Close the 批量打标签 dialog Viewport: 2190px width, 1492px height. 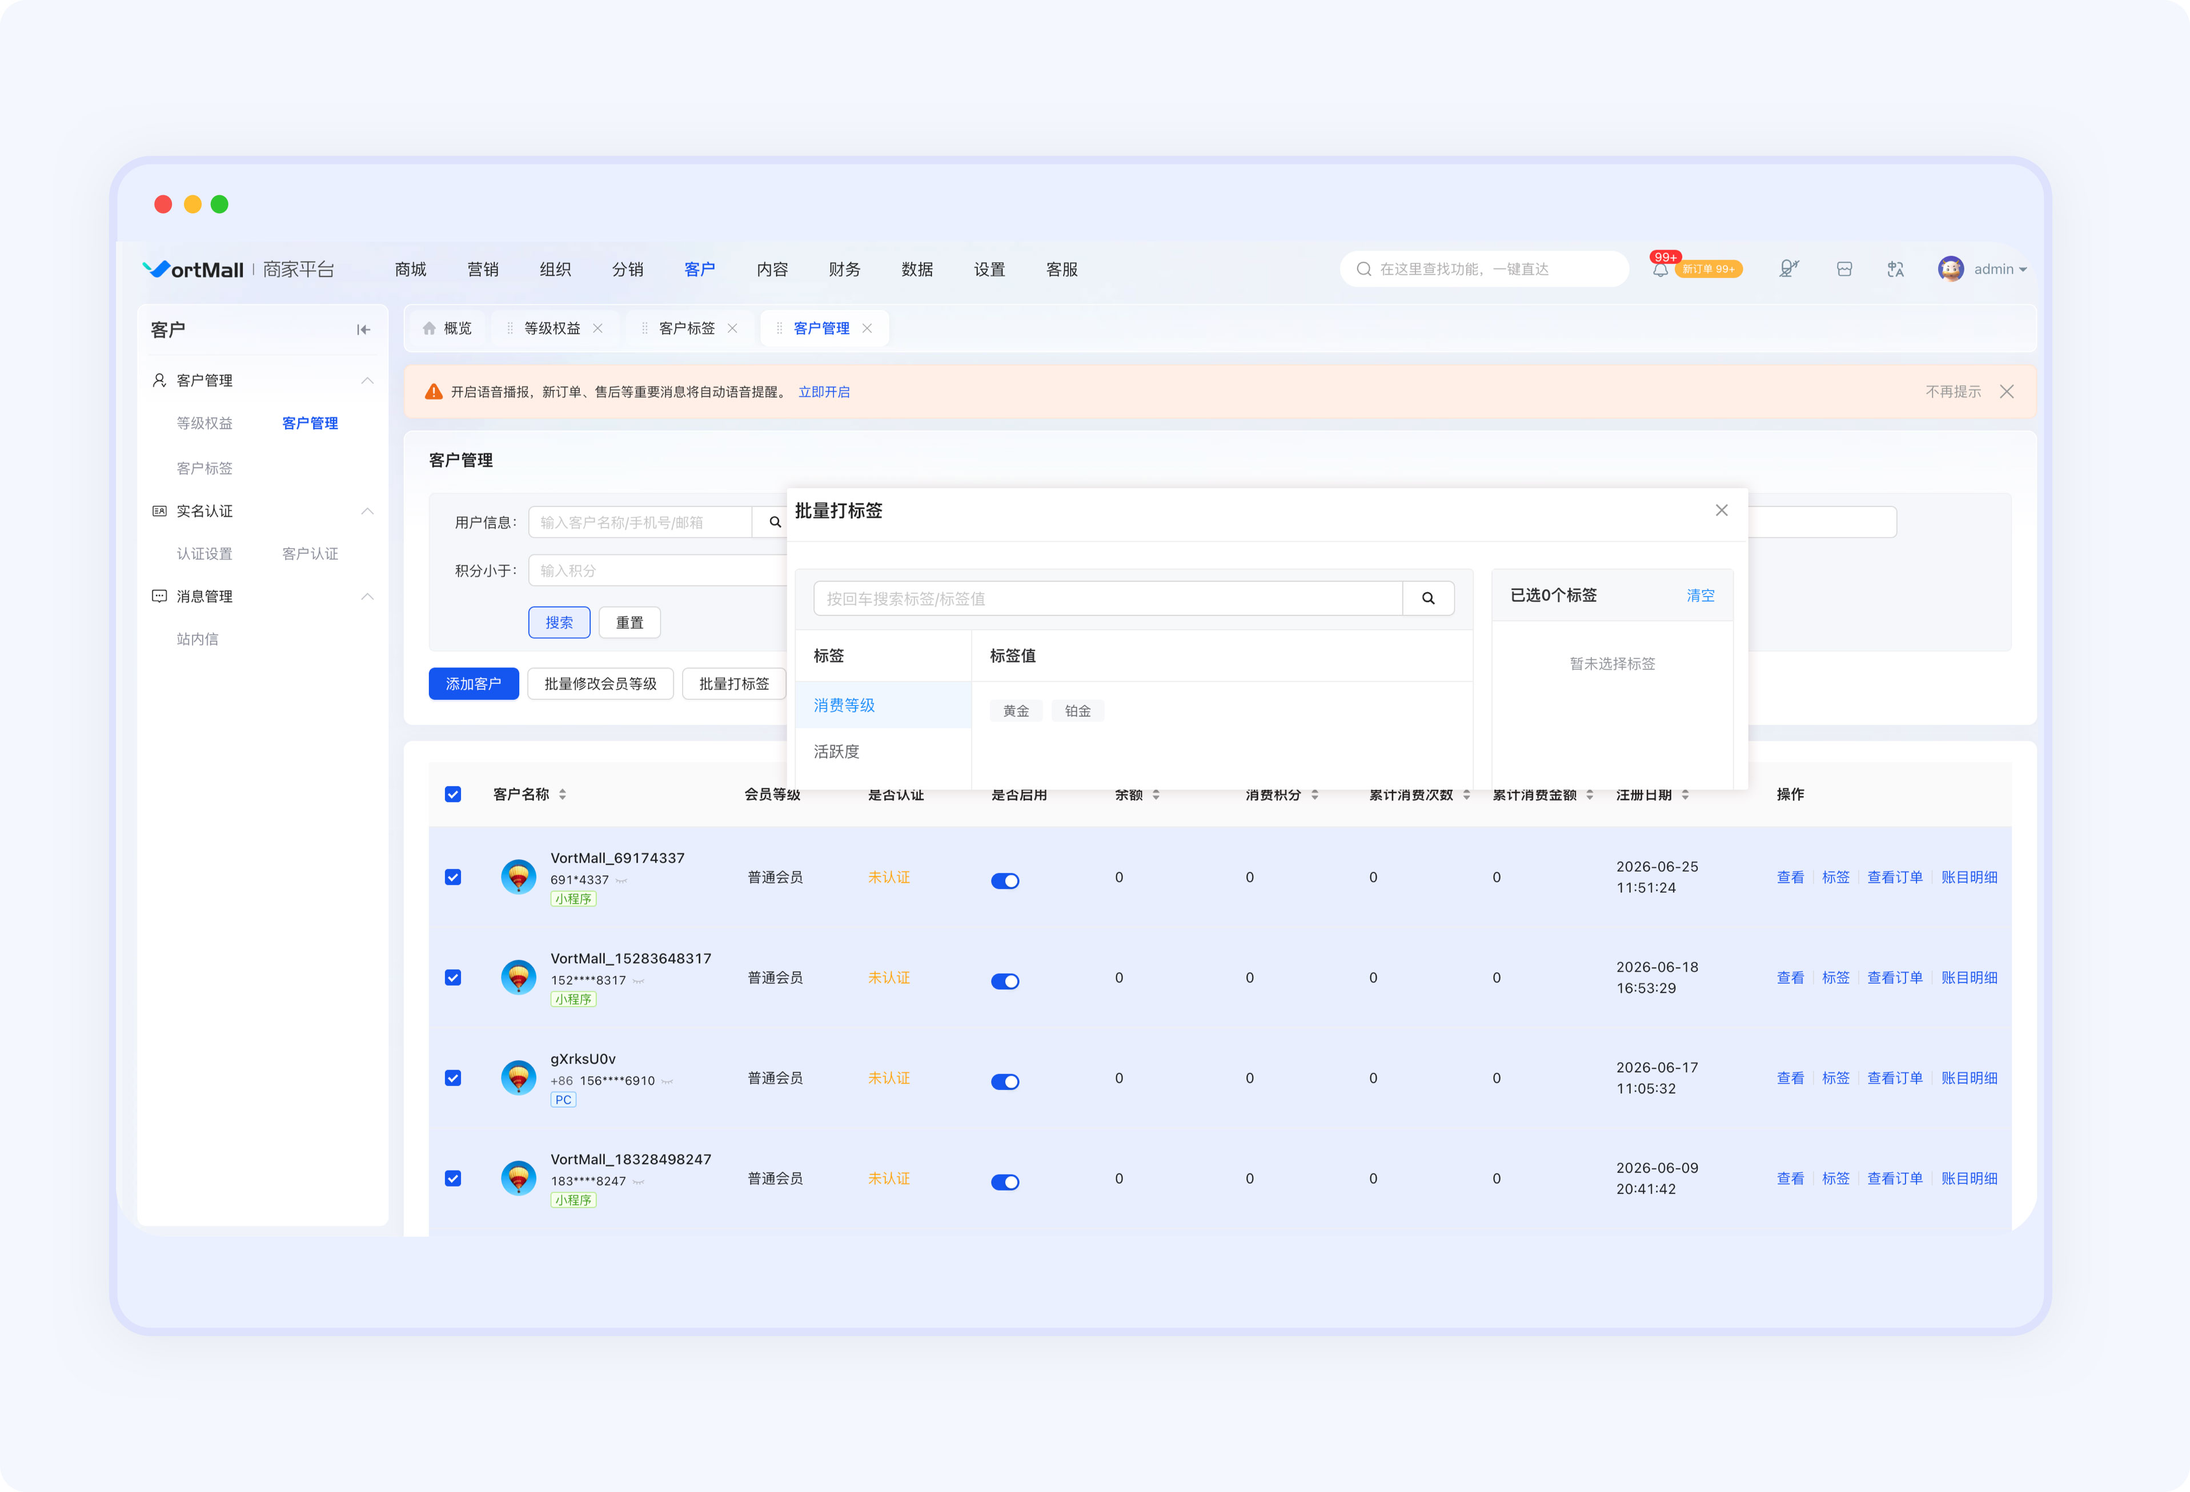[1722, 510]
